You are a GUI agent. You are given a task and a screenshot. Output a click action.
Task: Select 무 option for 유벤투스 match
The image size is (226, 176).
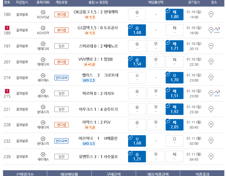click(156, 157)
